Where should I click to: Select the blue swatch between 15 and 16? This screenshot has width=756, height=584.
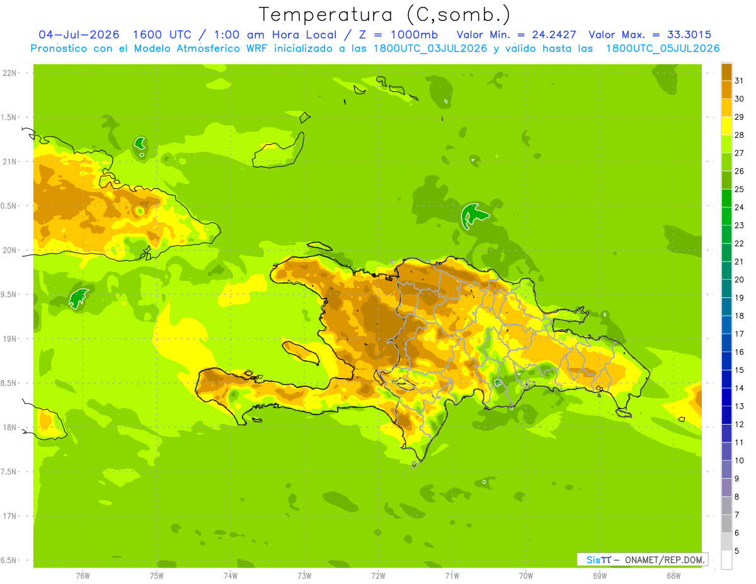[x=726, y=361]
